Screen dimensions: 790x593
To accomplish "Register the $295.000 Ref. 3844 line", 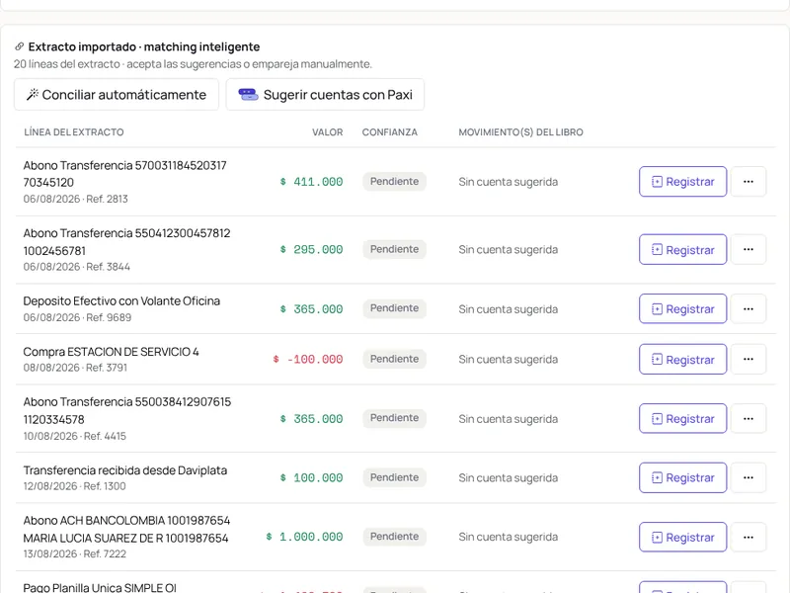I will (682, 250).
